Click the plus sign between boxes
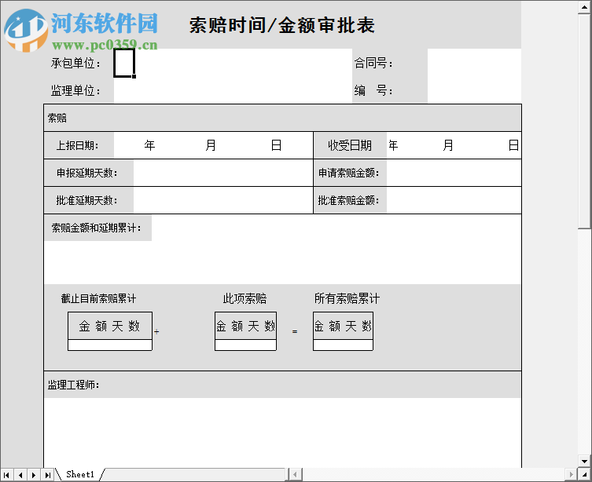Image resolution: width=592 pixels, height=482 pixels. (x=156, y=331)
